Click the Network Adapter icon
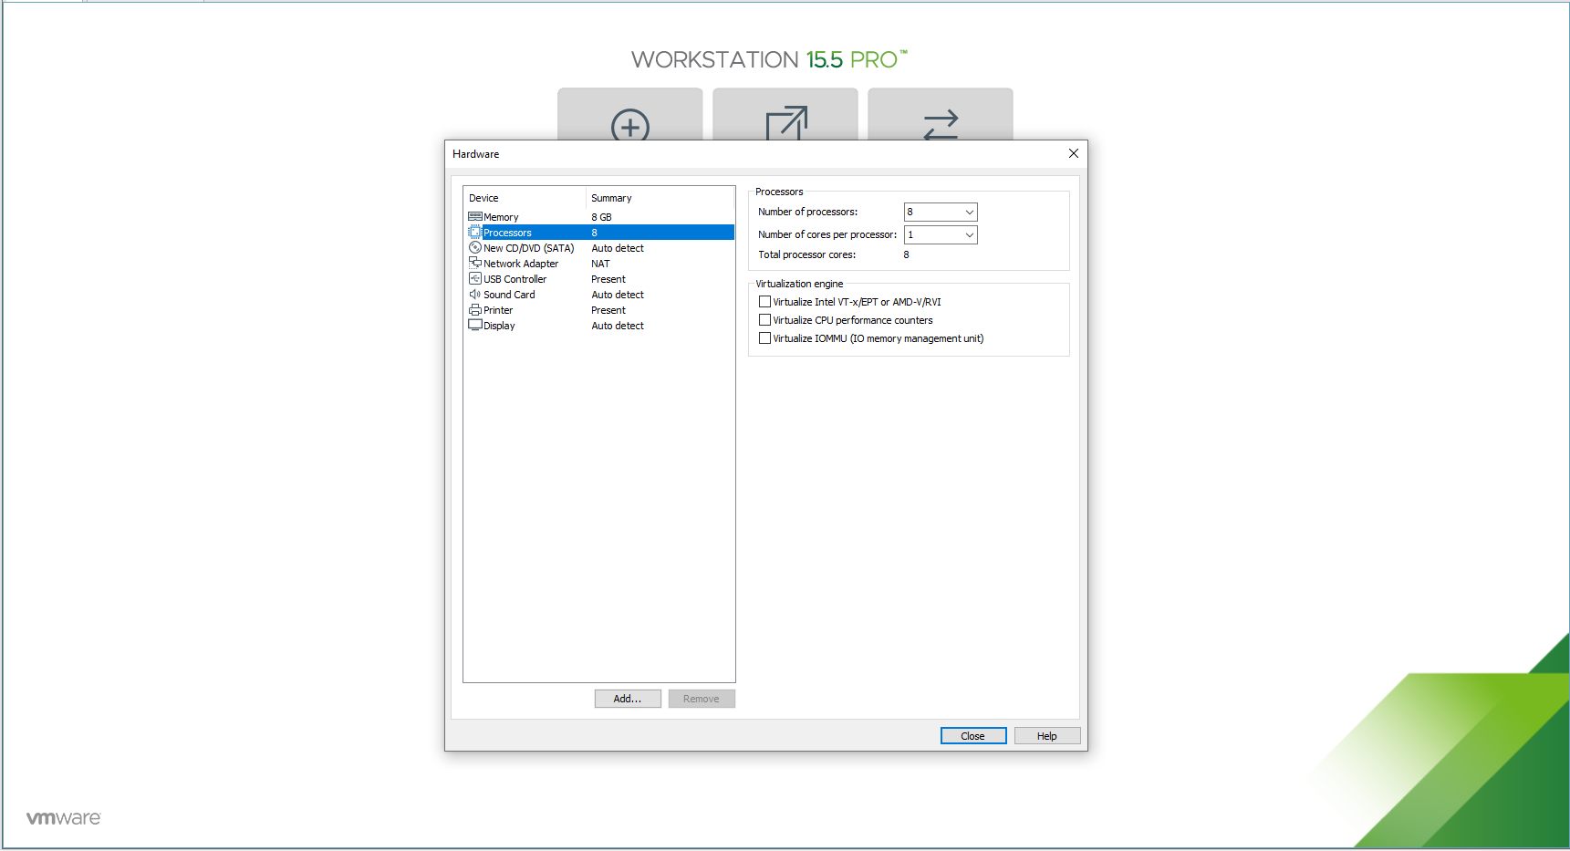This screenshot has width=1570, height=851. [474, 264]
